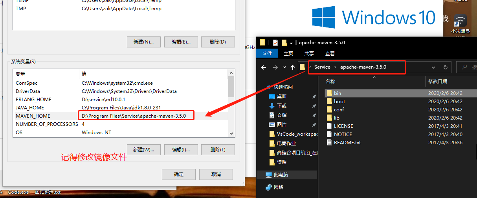The height and width of the screenshot is (198, 477).
Task: Click 删除(D) user variable button
Action: point(218,42)
